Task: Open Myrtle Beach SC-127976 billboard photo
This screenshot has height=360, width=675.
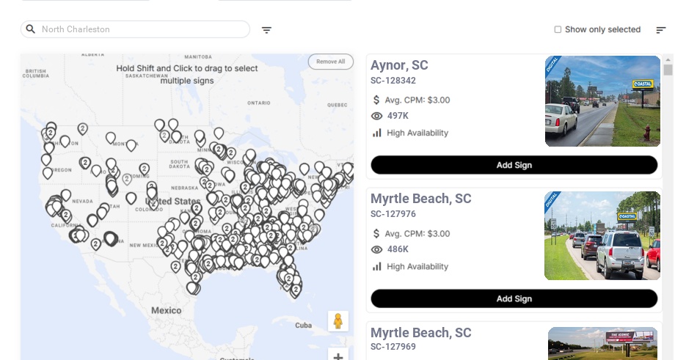Action: point(602,235)
